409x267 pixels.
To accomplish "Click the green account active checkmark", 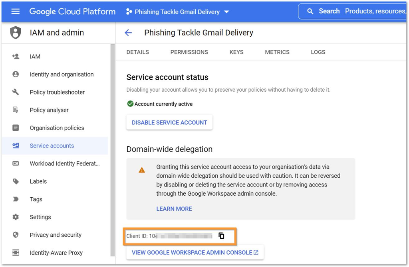I will click(x=130, y=104).
